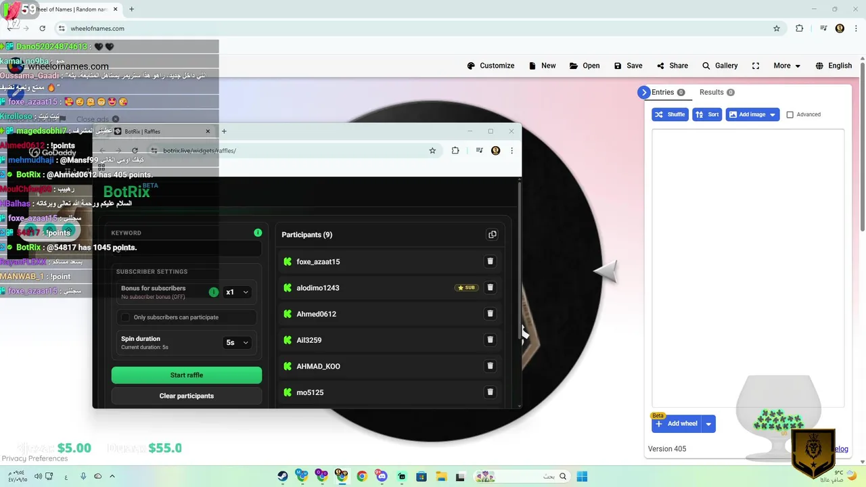Show hidden system tray icons
The width and height of the screenshot is (866, 487).
pos(112,476)
